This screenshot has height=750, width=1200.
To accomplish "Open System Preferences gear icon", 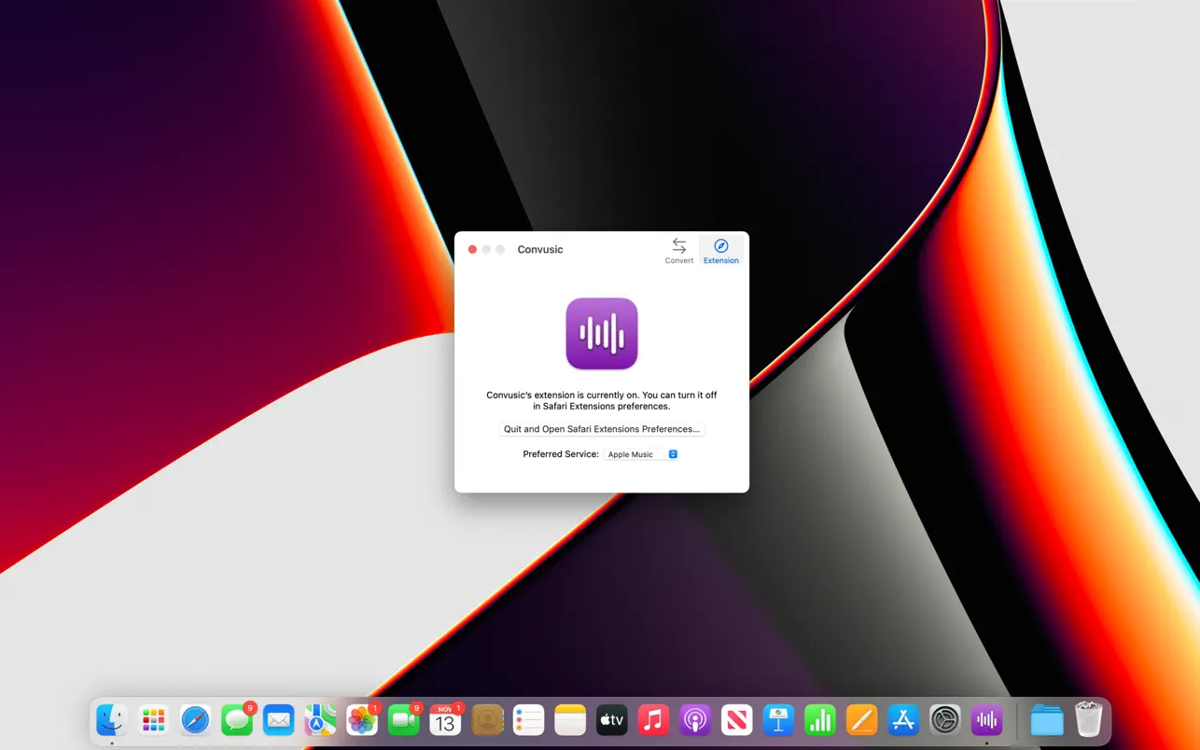I will pos(945,720).
